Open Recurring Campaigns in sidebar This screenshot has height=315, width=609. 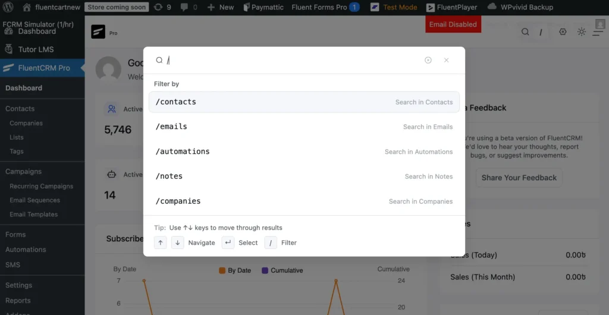coord(41,186)
